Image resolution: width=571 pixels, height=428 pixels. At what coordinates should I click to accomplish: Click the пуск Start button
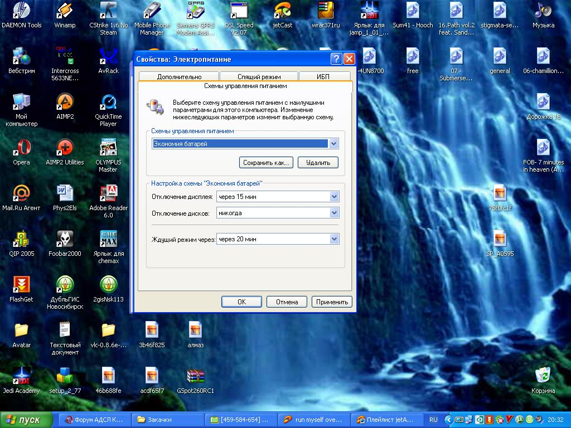(28, 420)
